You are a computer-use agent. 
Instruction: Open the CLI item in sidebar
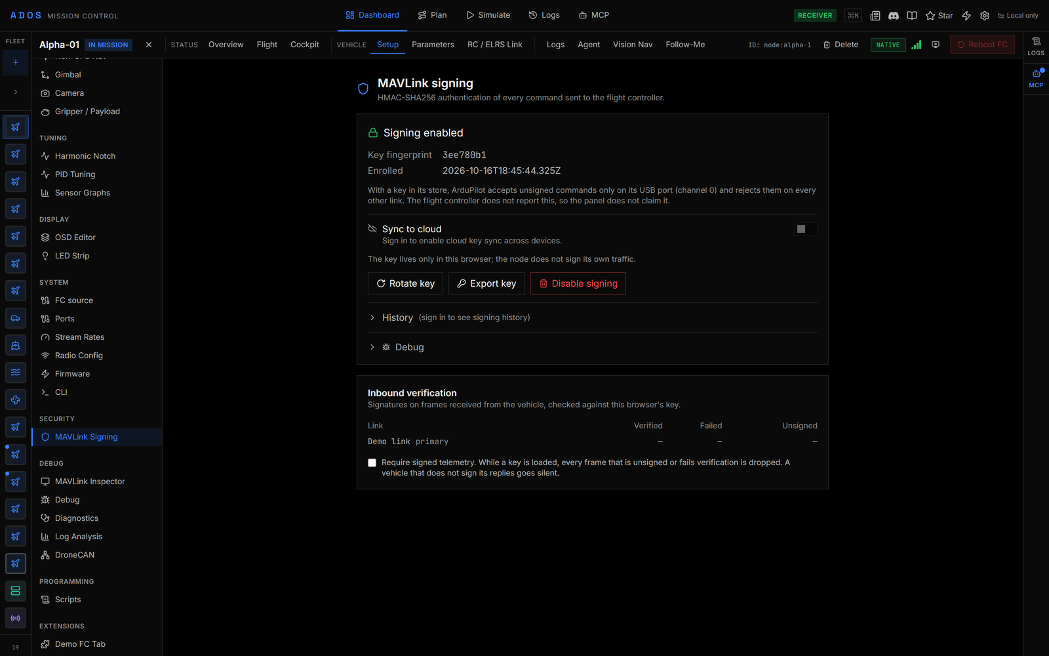coord(96,392)
